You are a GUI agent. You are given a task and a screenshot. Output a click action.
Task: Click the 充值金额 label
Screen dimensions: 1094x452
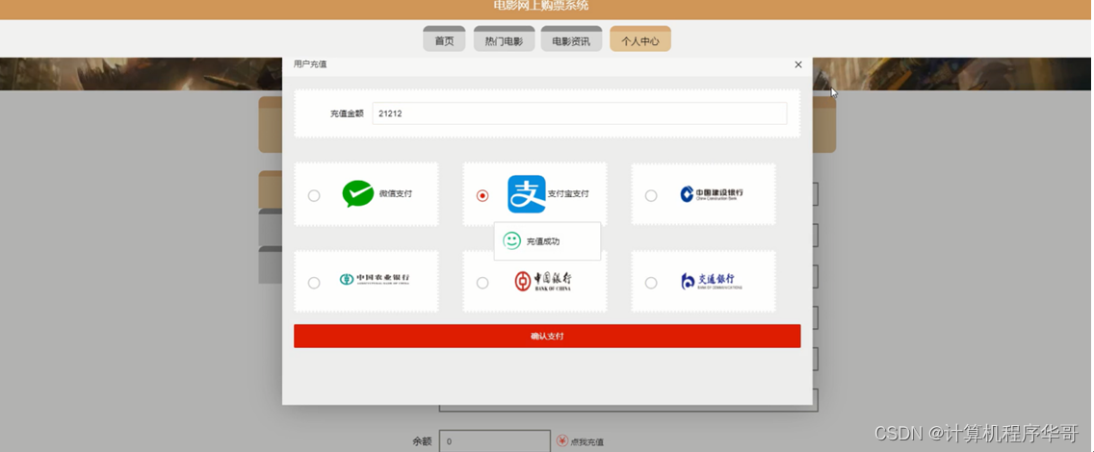pyautogui.click(x=347, y=113)
